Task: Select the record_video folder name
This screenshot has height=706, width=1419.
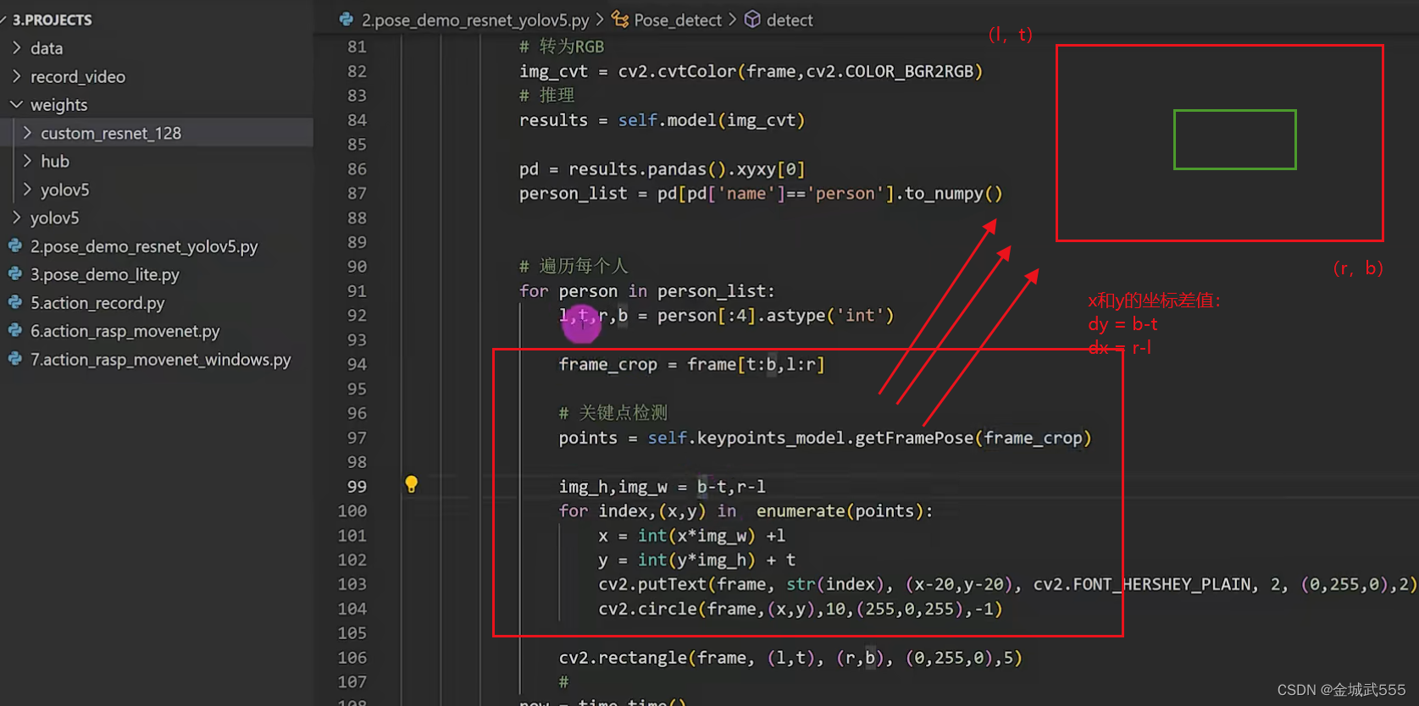Action: 78,76
